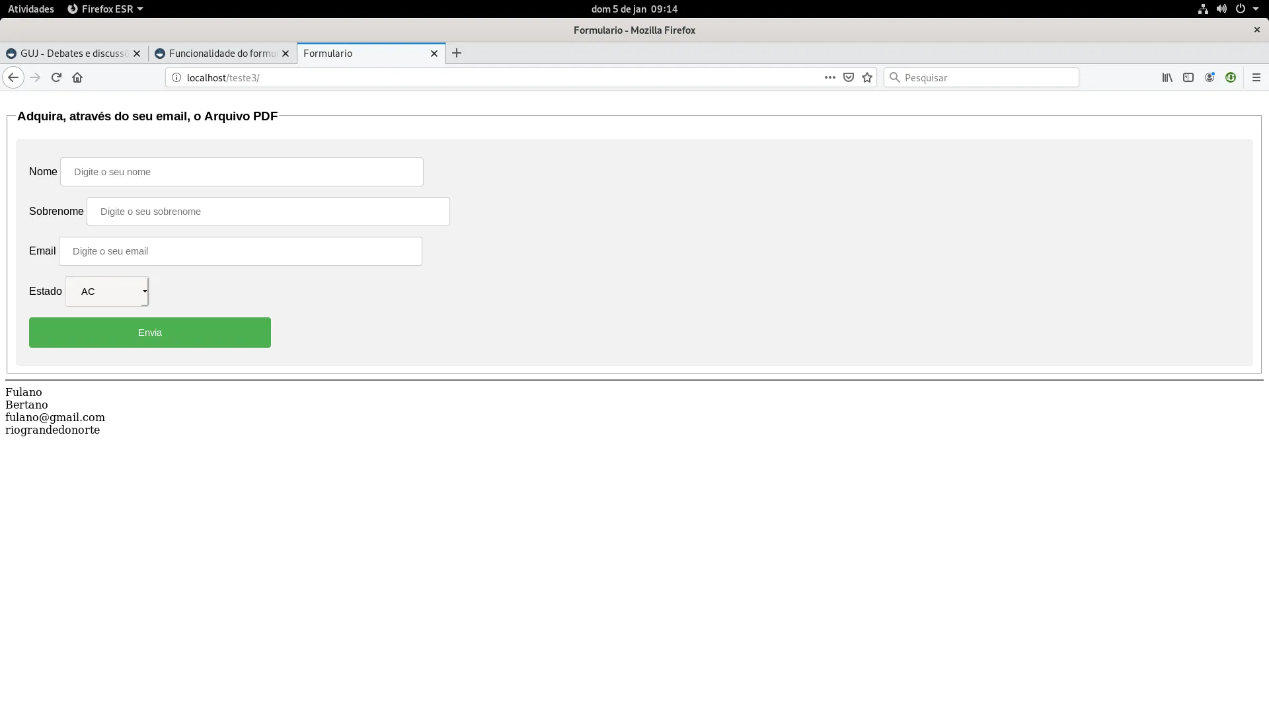This screenshot has height=714, width=1269.
Task: Show site information icon in address bar
Action: click(x=176, y=77)
